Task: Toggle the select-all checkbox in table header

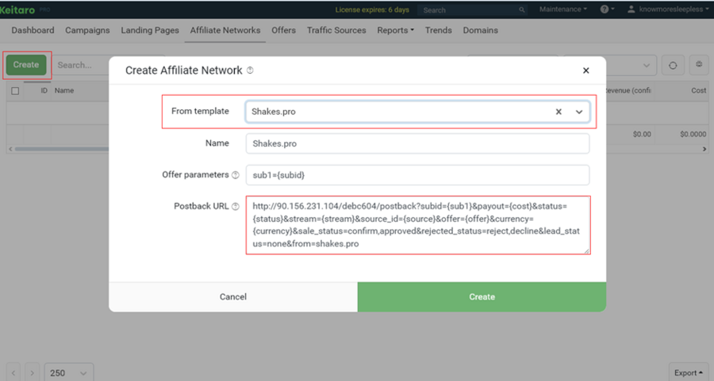Action: pos(15,91)
